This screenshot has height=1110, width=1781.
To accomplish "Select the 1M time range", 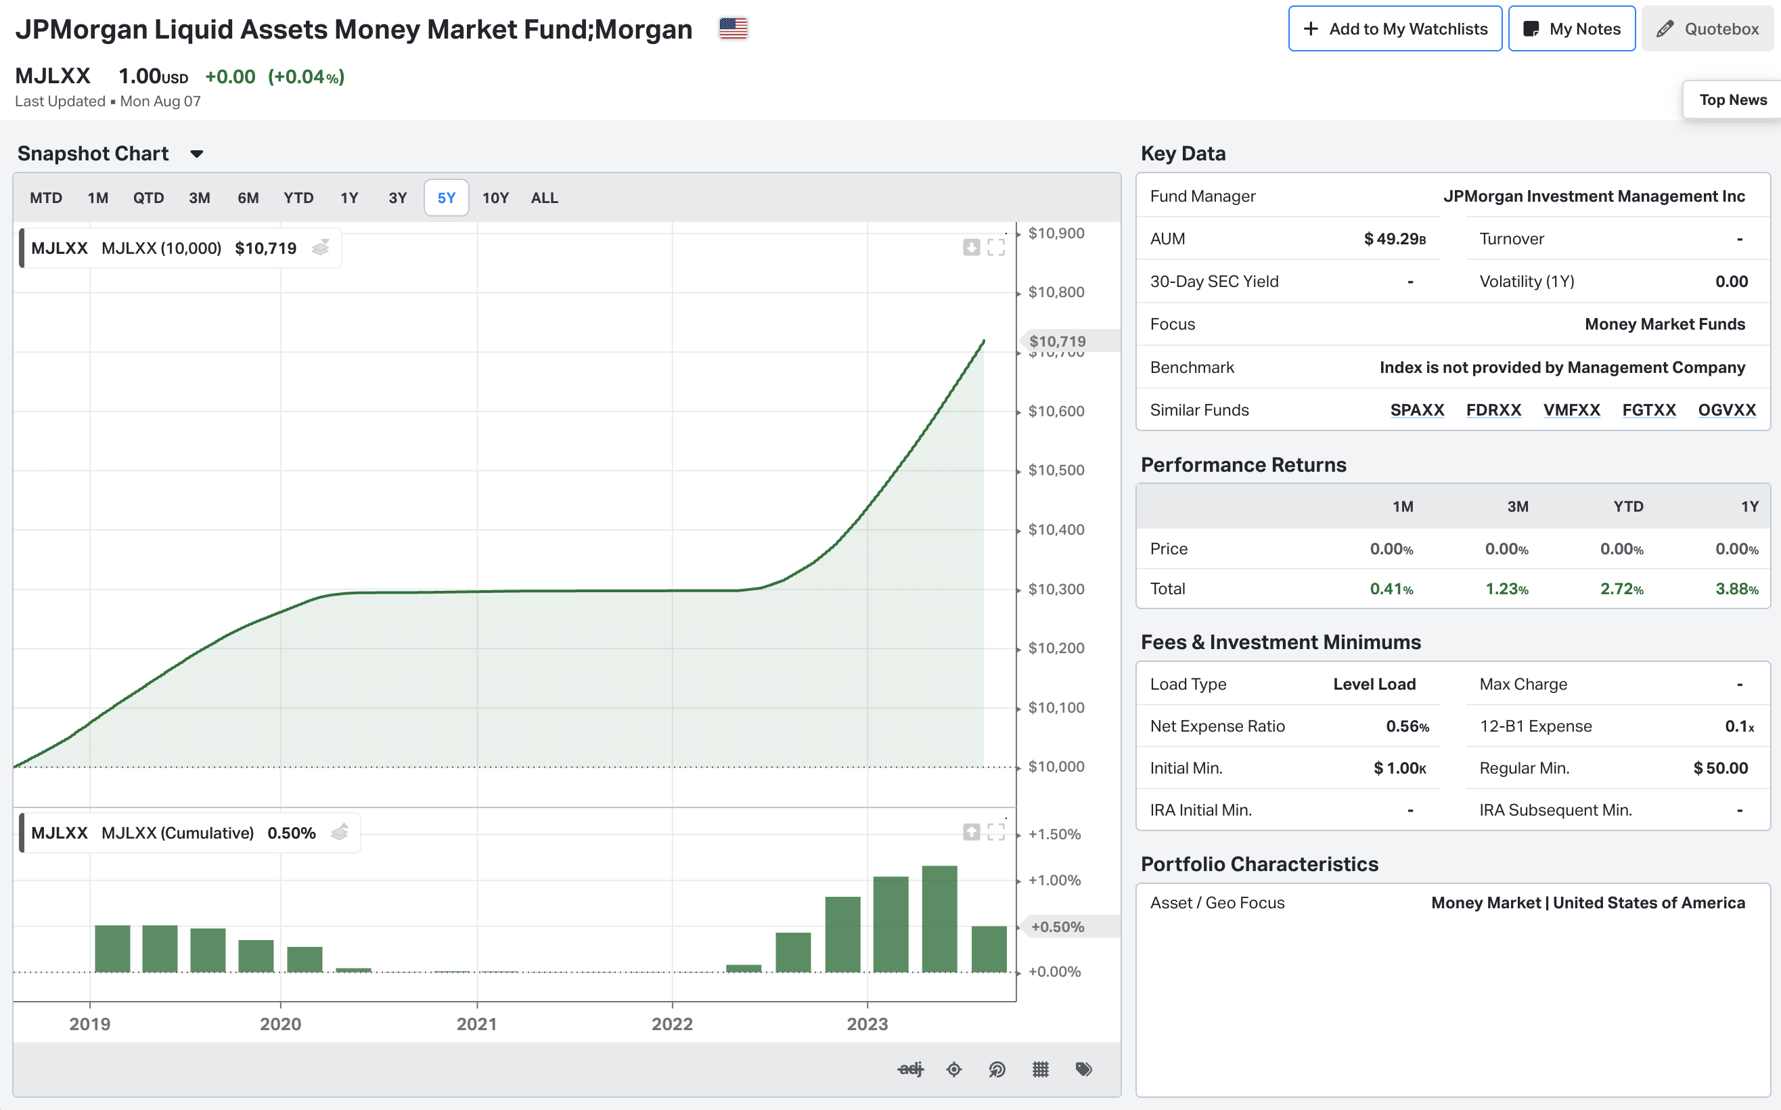I will click(x=97, y=198).
